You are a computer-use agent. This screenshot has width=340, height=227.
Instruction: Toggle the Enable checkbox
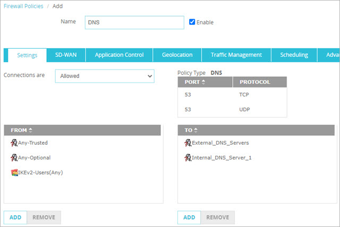(x=192, y=22)
